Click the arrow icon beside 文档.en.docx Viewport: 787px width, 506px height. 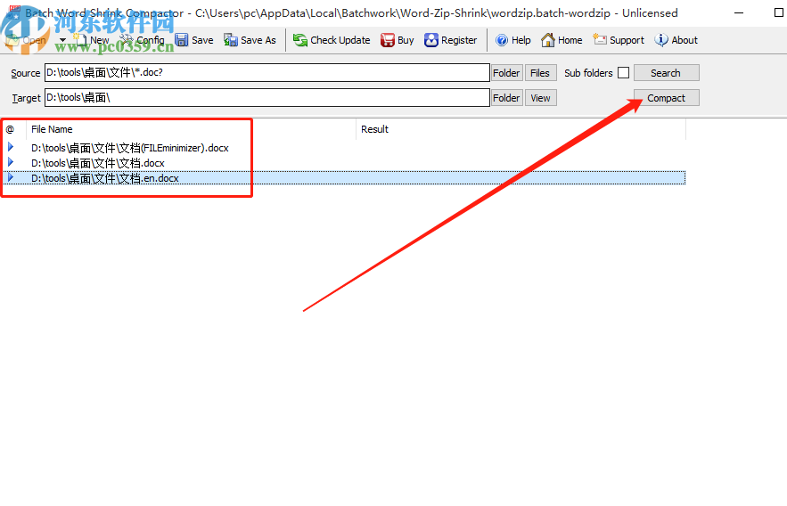coord(11,177)
